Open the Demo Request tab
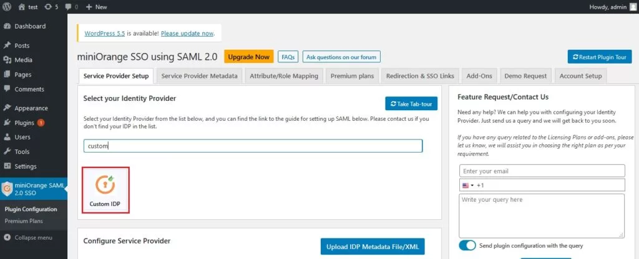The width and height of the screenshot is (639, 259). [x=525, y=76]
